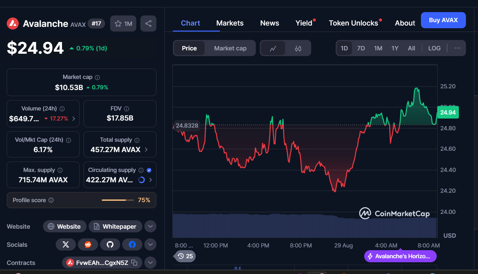The image size is (478, 274).
Task: Click the current price label 24.94 on chart
Action: 448,112
